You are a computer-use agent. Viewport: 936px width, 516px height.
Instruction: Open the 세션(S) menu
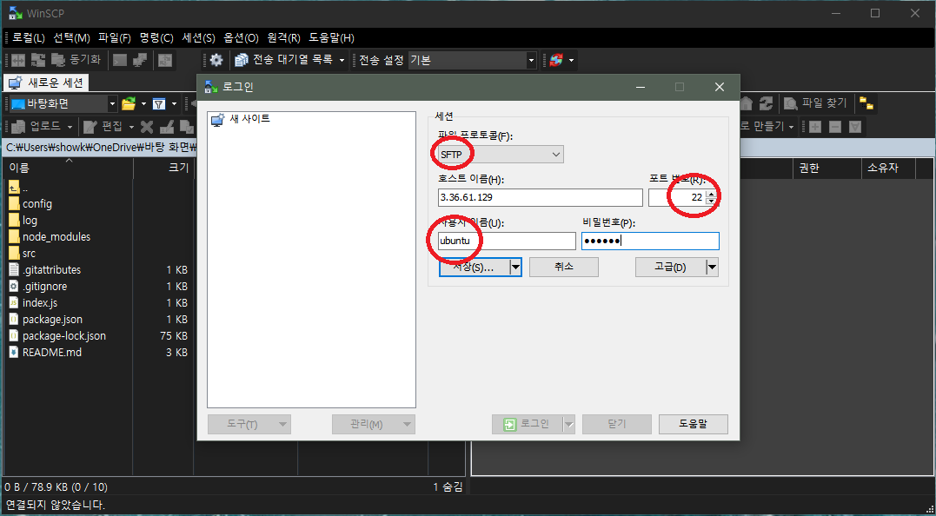[x=198, y=37]
